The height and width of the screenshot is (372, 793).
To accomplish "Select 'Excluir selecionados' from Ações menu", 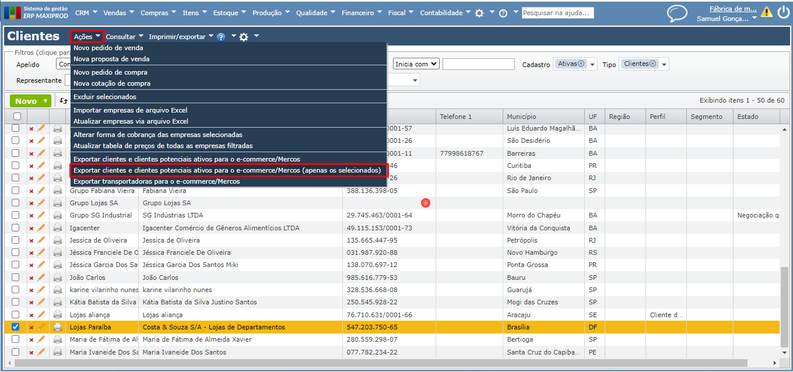I will [x=105, y=97].
